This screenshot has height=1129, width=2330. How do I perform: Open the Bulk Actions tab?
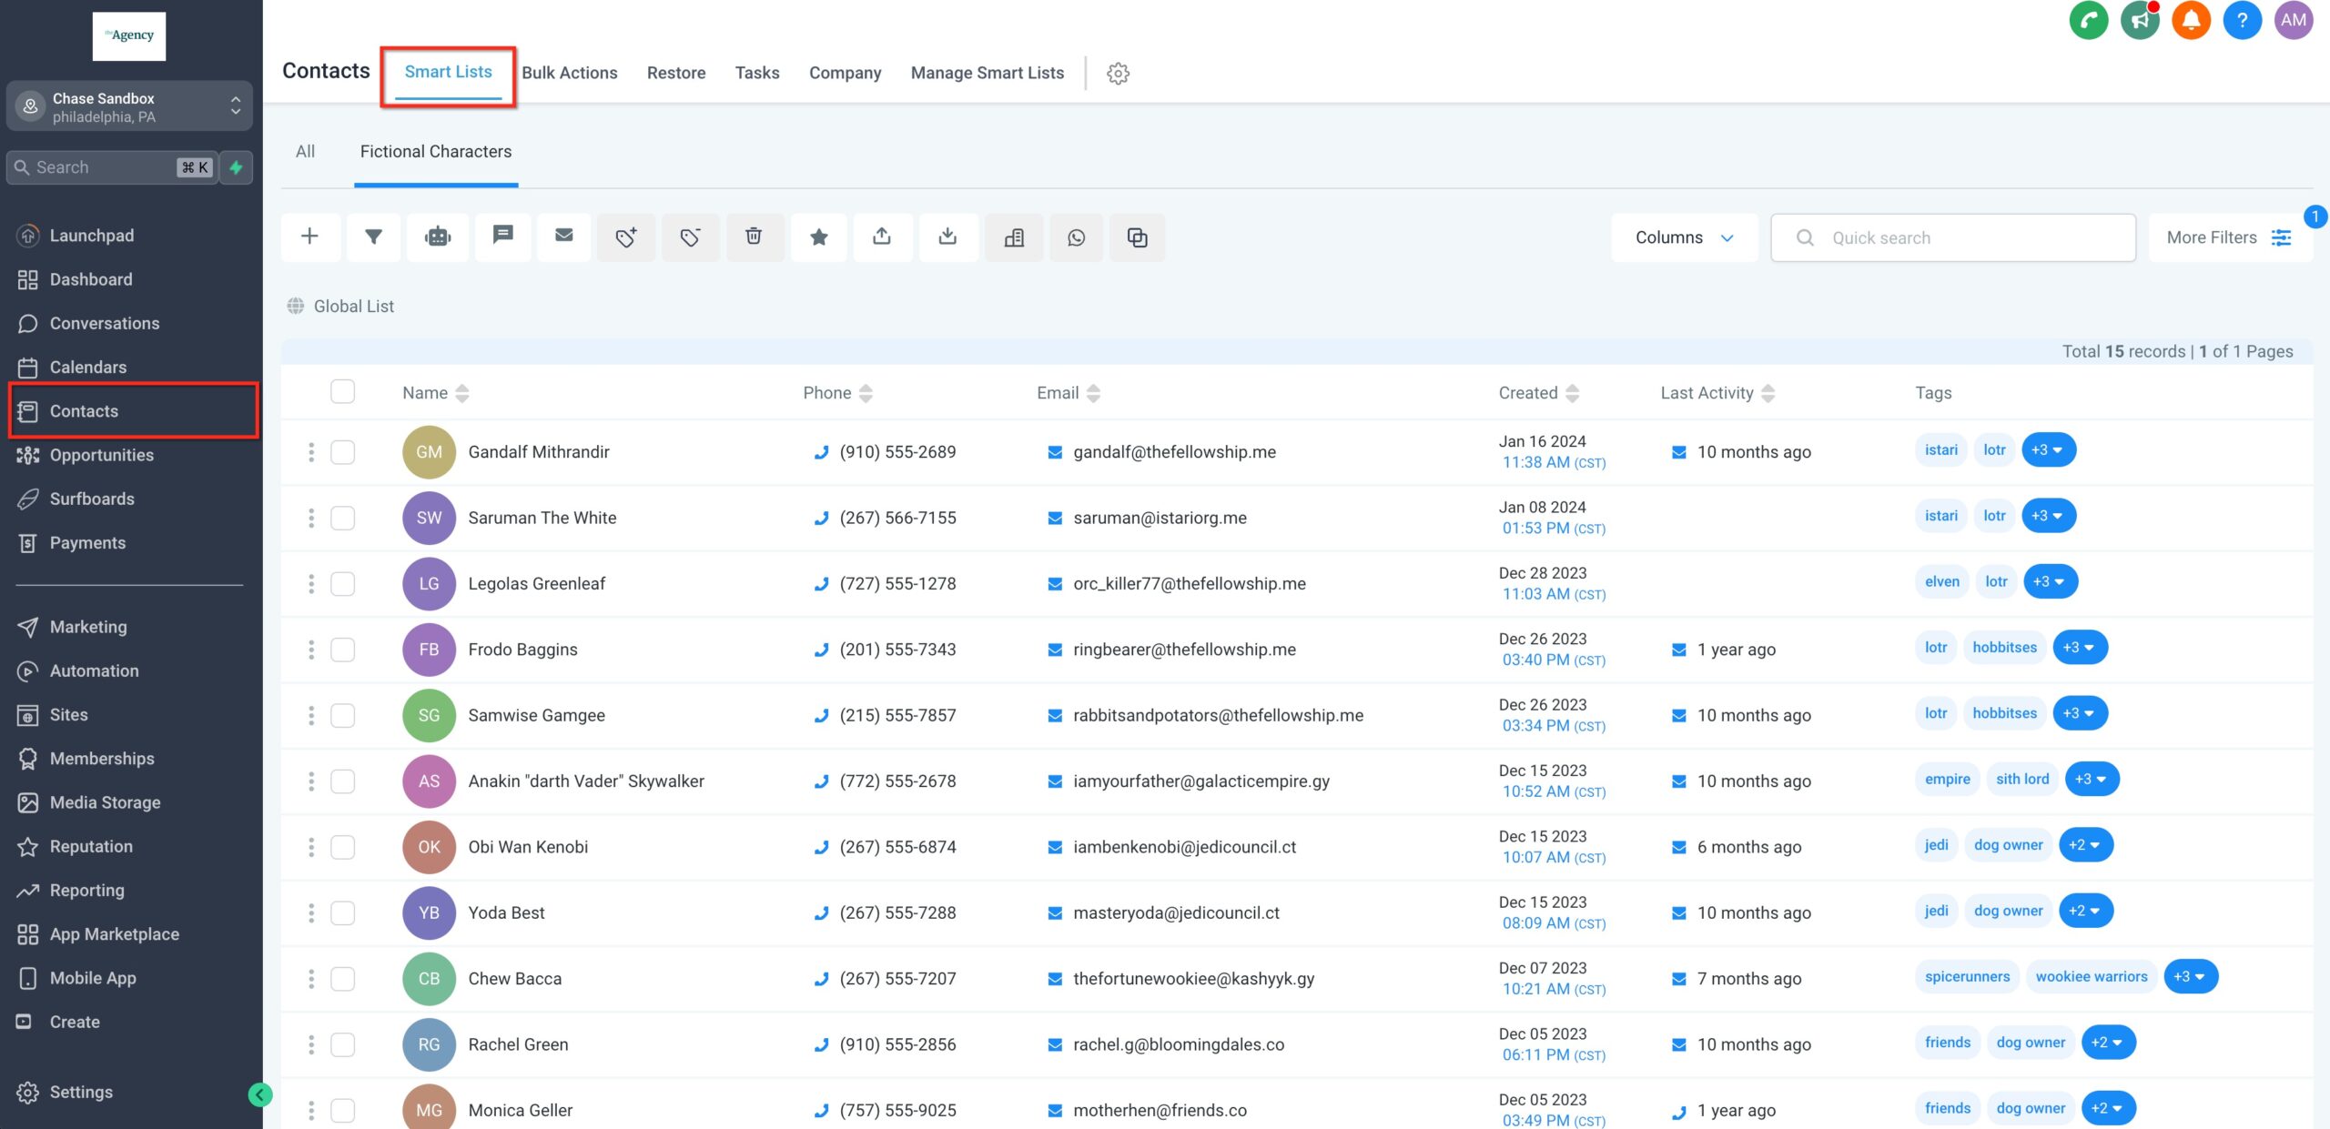tap(571, 73)
